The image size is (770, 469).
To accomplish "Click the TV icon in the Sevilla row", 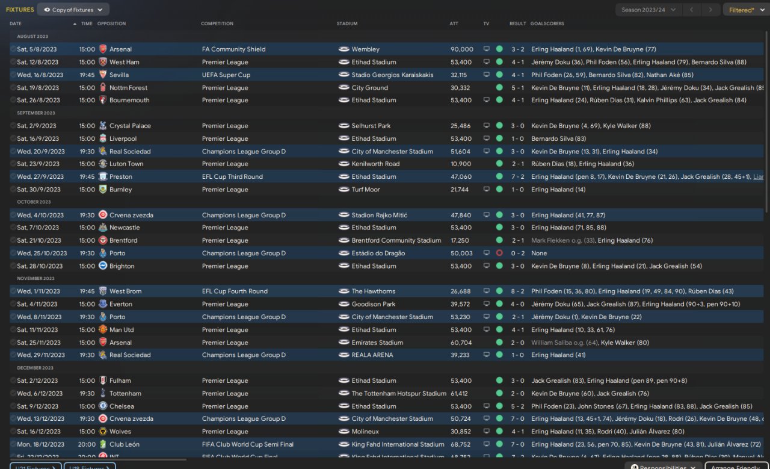I will (487, 75).
